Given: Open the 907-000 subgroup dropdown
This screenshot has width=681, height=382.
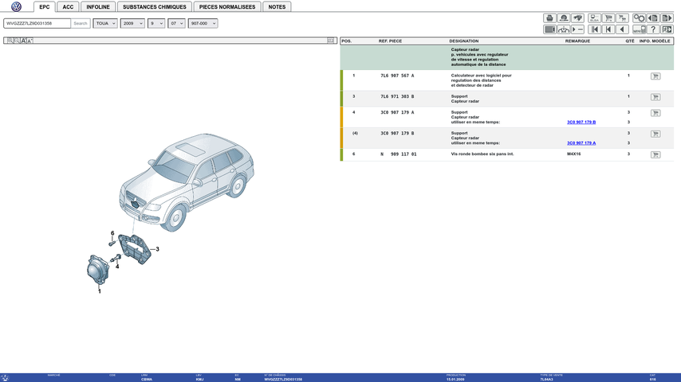Looking at the screenshot, I should point(203,23).
